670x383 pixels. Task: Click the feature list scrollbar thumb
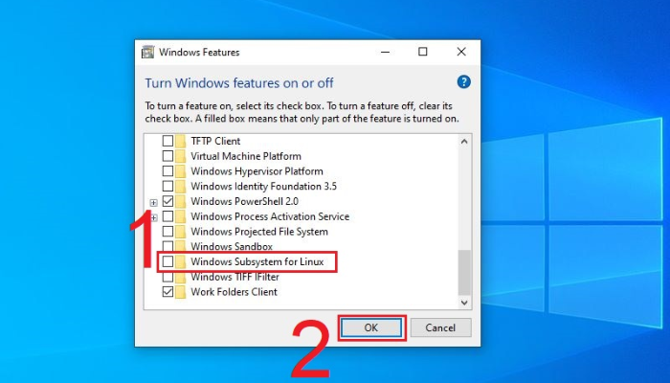tap(464, 273)
